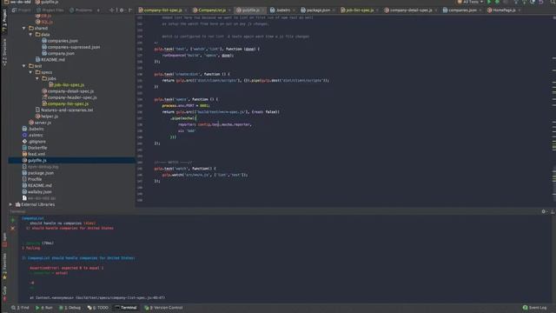
Task: Open the Run tool window button
Action: coord(44,308)
